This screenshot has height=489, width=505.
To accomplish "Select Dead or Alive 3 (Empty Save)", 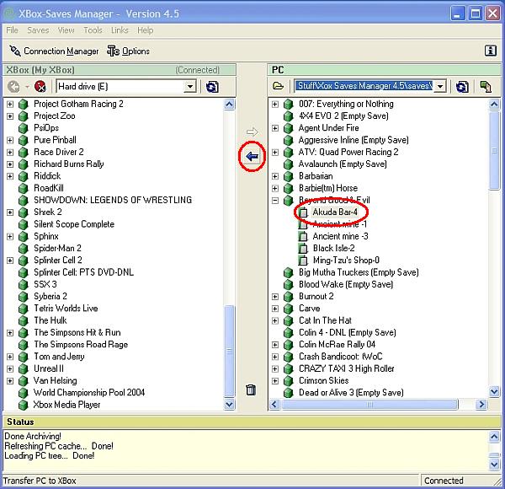I will 351,393.
